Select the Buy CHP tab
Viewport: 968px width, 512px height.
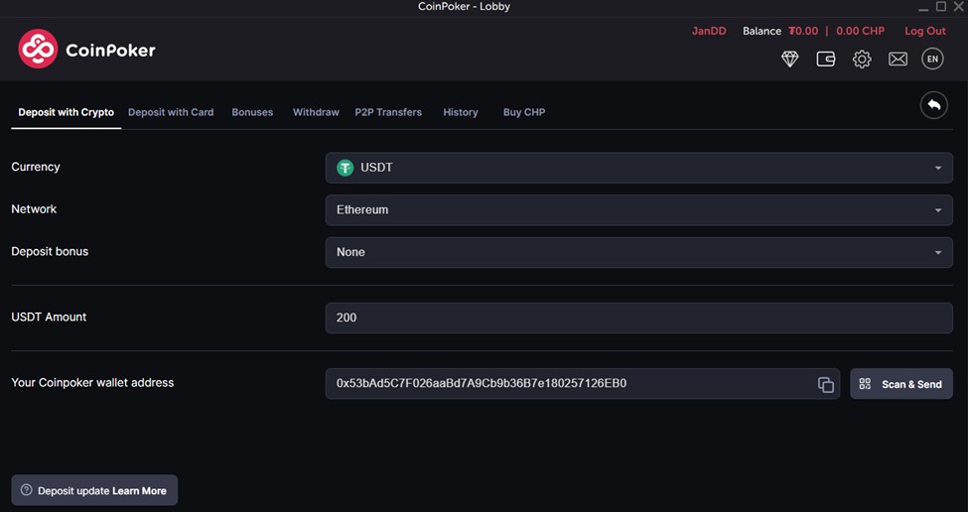pyautogui.click(x=523, y=112)
